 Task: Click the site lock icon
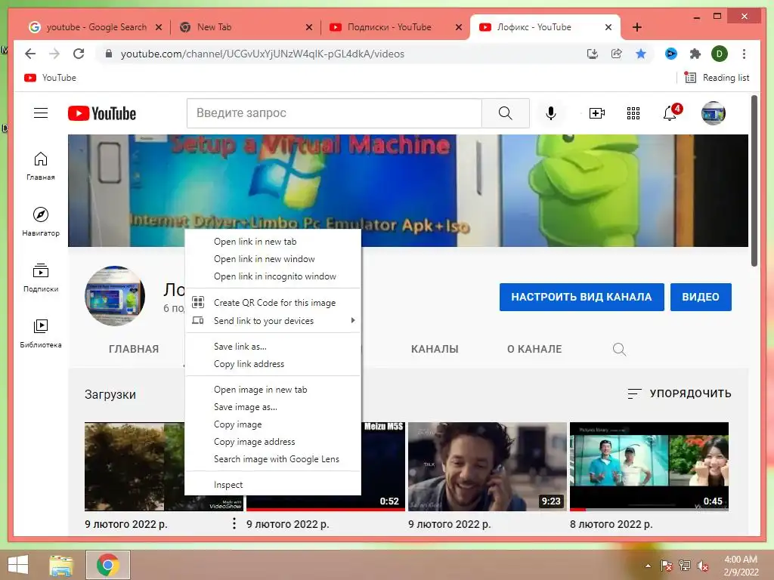coord(109,54)
